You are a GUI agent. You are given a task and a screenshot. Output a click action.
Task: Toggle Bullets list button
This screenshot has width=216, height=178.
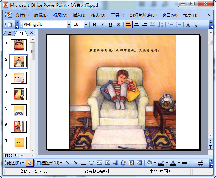tap(179, 25)
